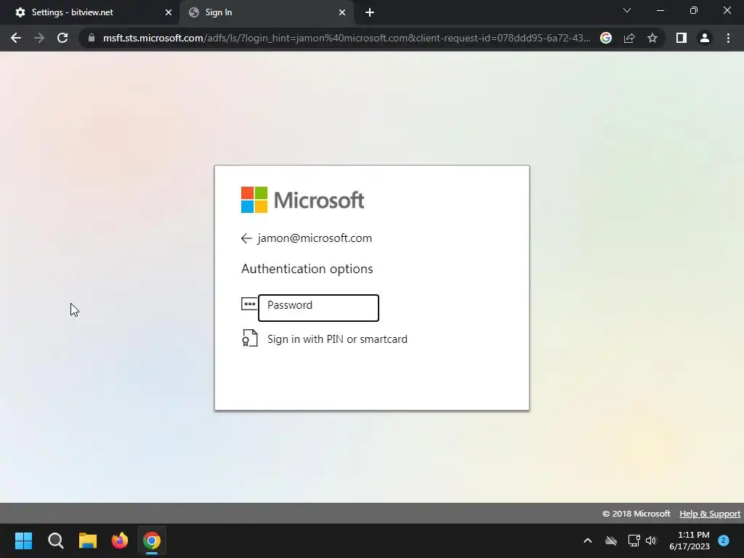Click the smartcard certificate icon

coord(250,339)
